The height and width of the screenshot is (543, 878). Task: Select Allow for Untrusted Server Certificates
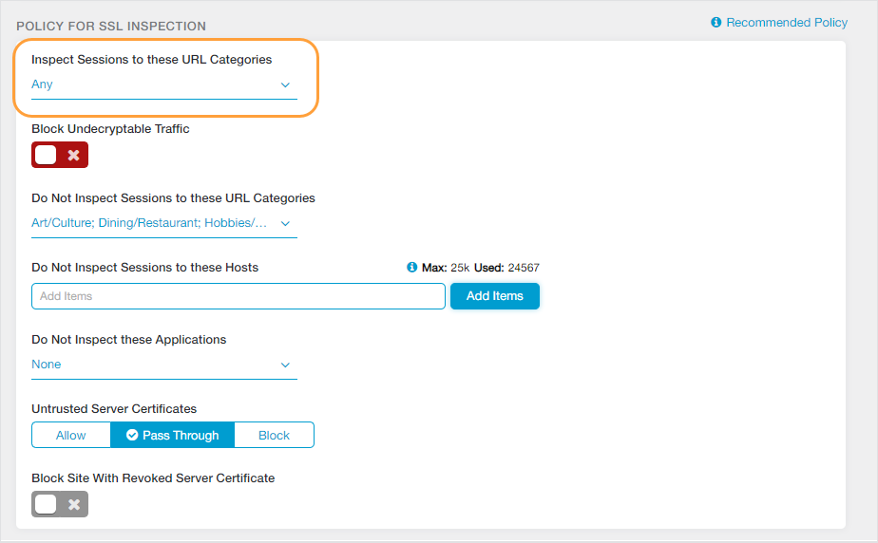coord(71,435)
